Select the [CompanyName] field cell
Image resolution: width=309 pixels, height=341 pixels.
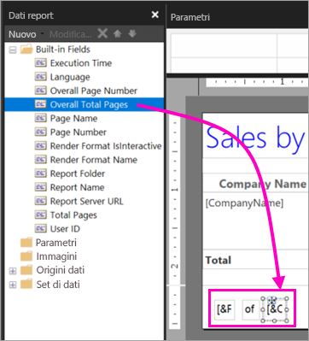click(244, 203)
